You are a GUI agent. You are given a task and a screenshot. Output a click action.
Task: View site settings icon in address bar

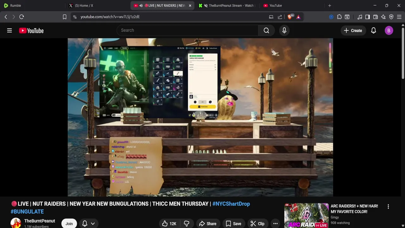pyautogui.click(x=75, y=17)
